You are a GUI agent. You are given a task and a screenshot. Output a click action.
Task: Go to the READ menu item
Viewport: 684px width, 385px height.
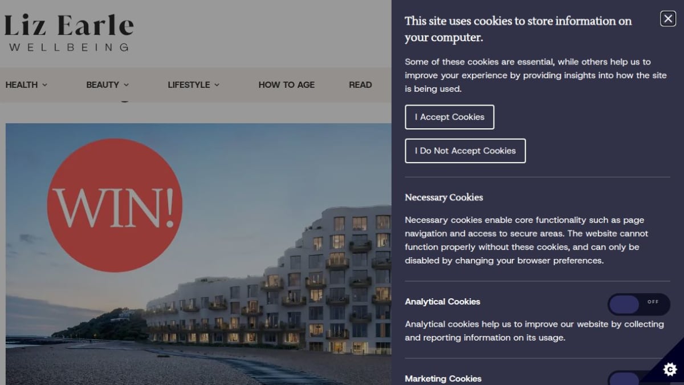[x=360, y=84]
